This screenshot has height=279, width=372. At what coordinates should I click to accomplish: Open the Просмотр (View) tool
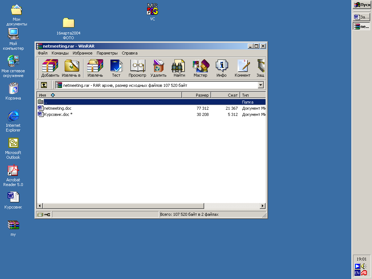point(137,68)
